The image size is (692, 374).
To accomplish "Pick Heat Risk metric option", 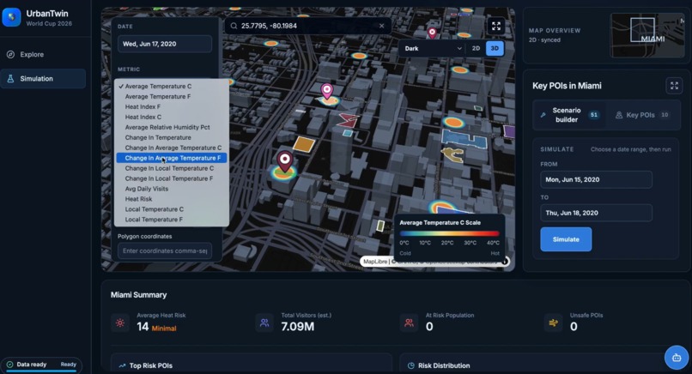I will click(x=171, y=199).
